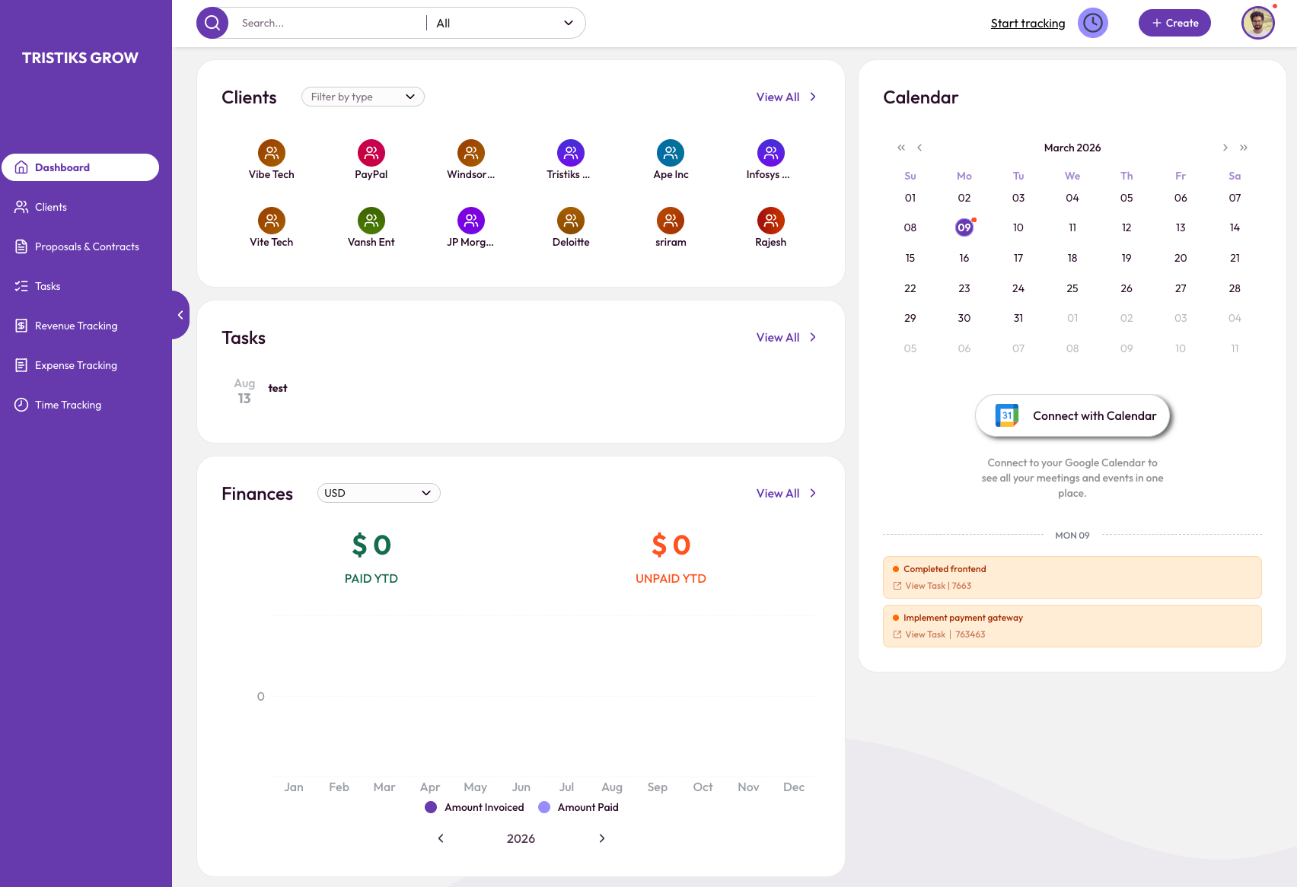The image size is (1297, 887).
Task: Open the Rajesh client icon
Action: coord(771,221)
